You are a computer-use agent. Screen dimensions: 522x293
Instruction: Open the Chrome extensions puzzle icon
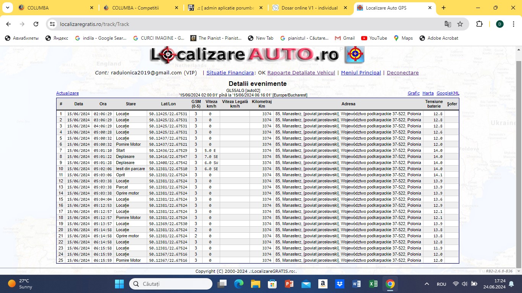click(479, 24)
